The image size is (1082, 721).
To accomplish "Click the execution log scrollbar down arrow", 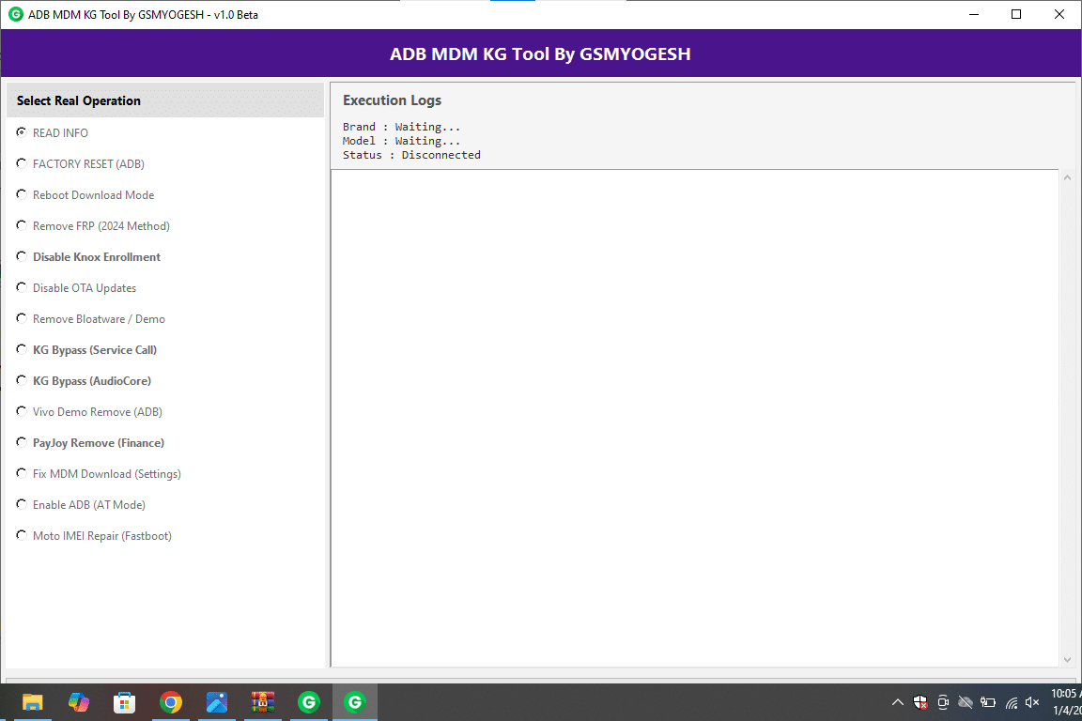I will (x=1067, y=659).
